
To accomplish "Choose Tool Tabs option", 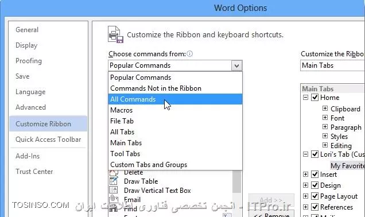I will point(175,154).
